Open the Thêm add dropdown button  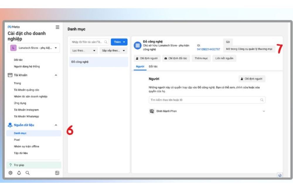tap(119, 42)
